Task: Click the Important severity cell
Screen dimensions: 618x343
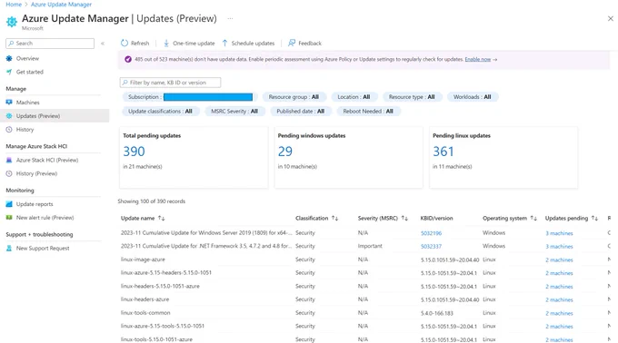Action: (370, 246)
